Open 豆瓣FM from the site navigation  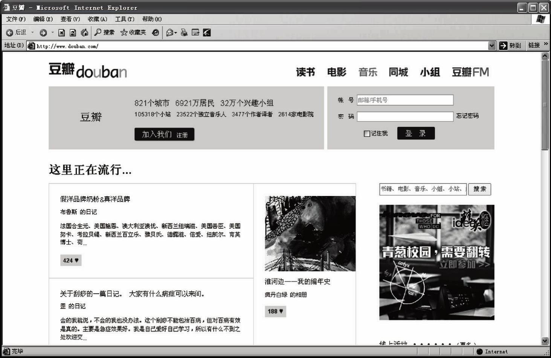tap(470, 72)
